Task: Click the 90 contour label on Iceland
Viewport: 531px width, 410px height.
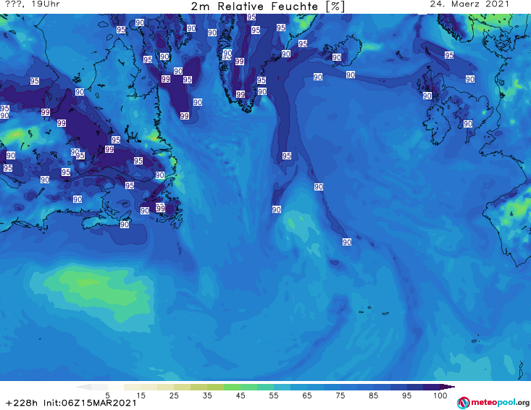Action: [337, 57]
